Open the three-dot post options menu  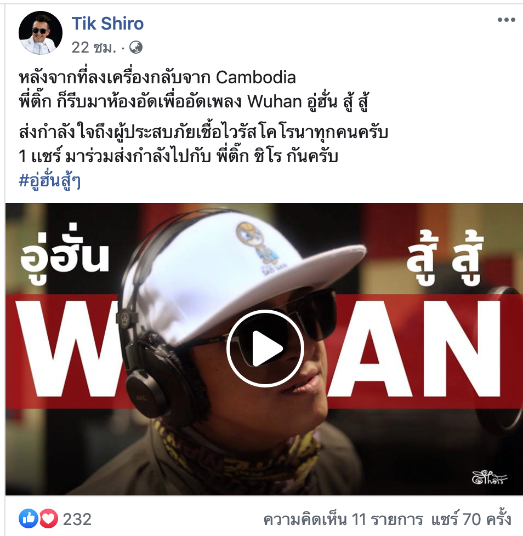click(x=506, y=20)
